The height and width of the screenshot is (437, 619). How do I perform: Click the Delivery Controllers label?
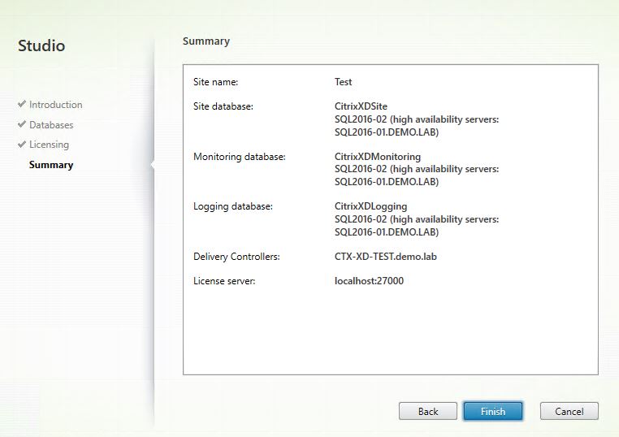236,257
